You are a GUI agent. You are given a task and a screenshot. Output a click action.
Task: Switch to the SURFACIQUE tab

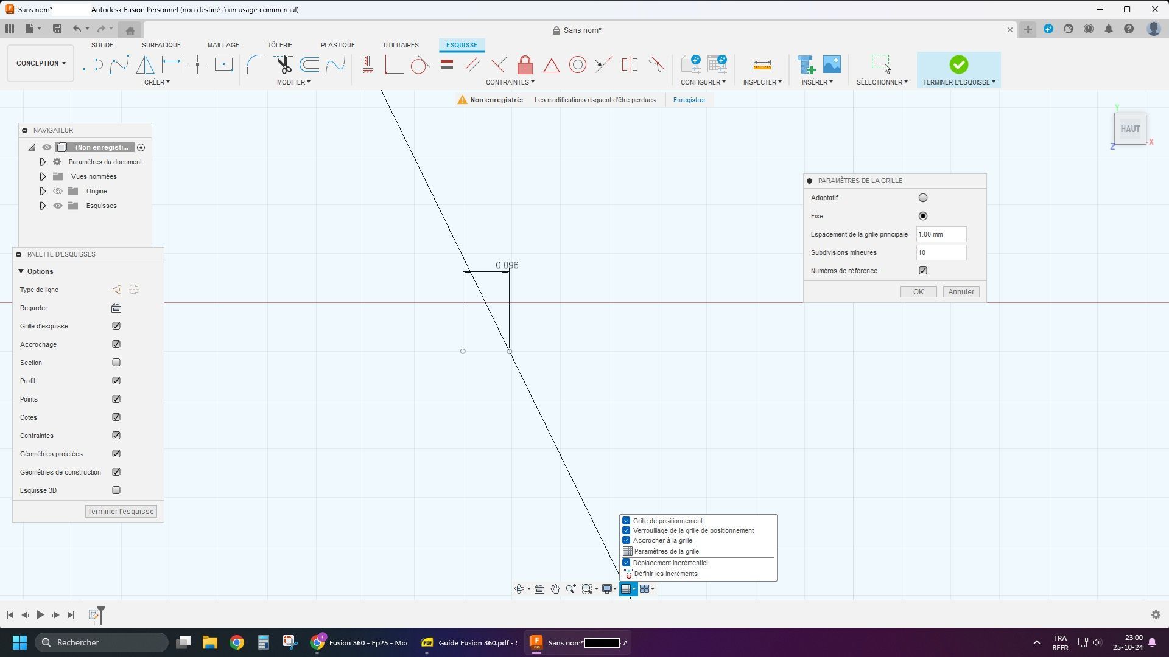pyautogui.click(x=161, y=45)
